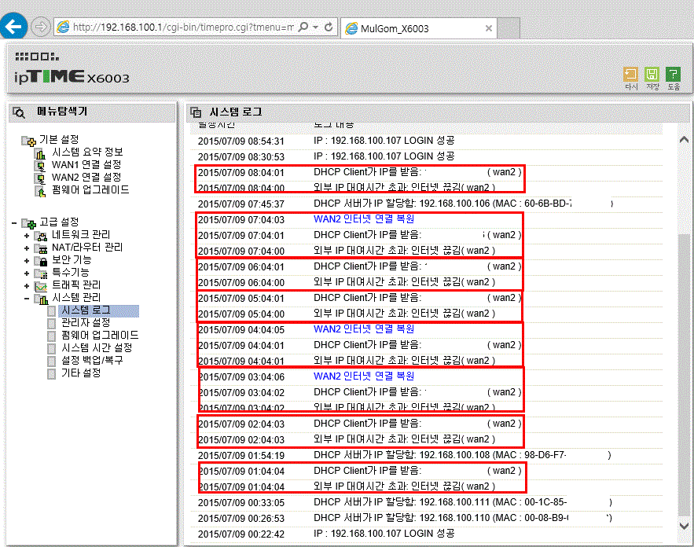Select the MulGom_X6003 browser tab
Viewport: 694px width, 547px height.
[x=419, y=28]
